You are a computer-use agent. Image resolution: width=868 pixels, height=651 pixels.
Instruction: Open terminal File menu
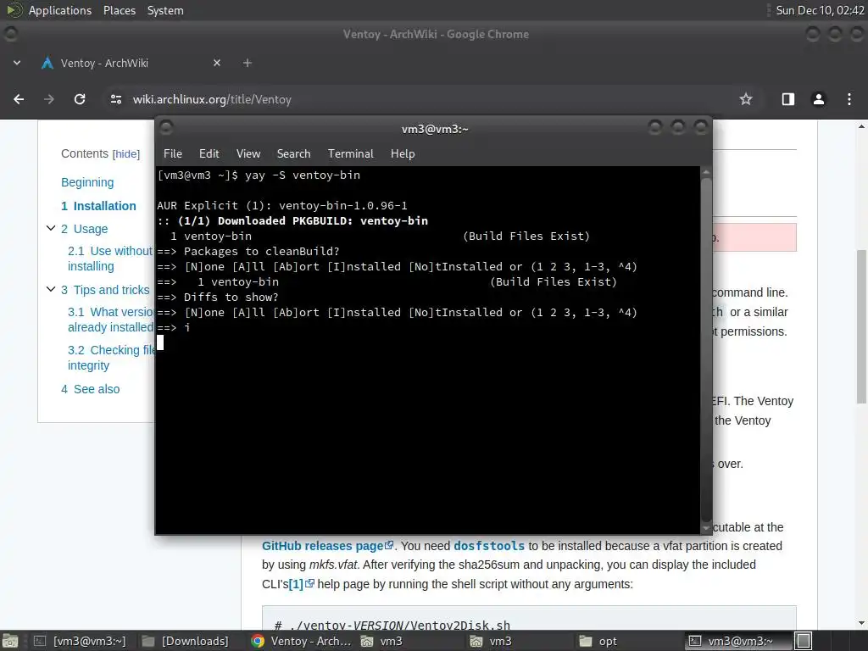[173, 154]
